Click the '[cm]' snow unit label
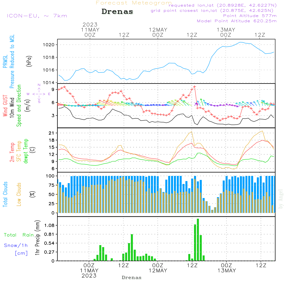The width and height of the screenshot is (287, 287). pyautogui.click(x=21, y=253)
